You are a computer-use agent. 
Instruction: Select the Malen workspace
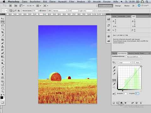(x=127, y=6)
